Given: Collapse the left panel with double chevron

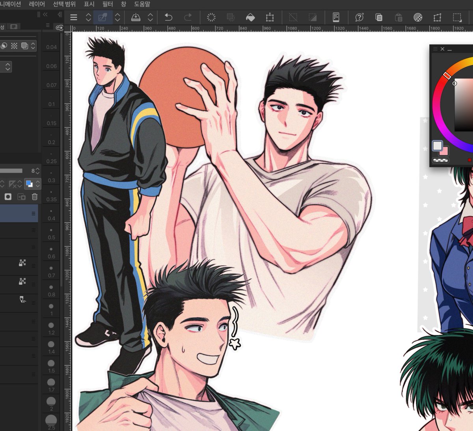Looking at the screenshot, I should (45, 14).
